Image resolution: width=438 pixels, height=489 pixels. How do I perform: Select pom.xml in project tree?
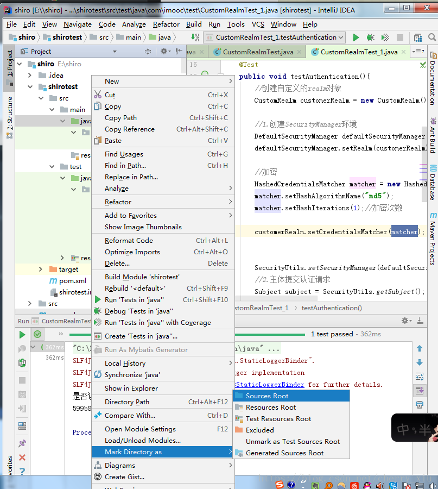coord(73,281)
